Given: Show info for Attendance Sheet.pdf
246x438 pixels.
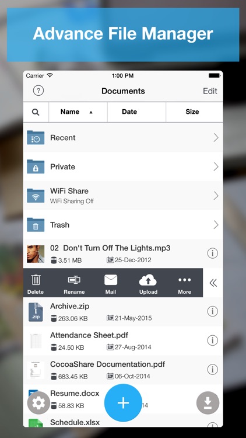Looking at the screenshot, I should click(213, 340).
